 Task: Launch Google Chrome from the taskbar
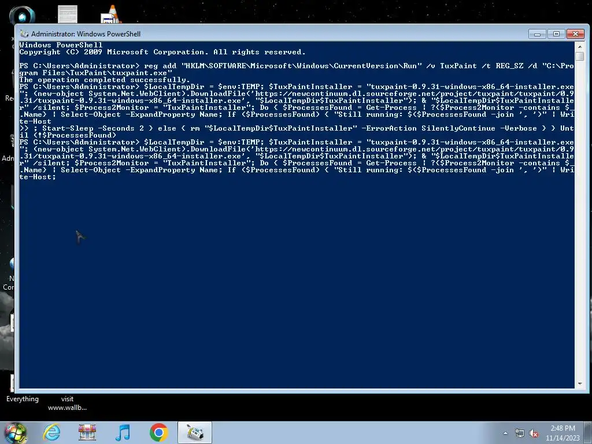pyautogui.click(x=158, y=432)
